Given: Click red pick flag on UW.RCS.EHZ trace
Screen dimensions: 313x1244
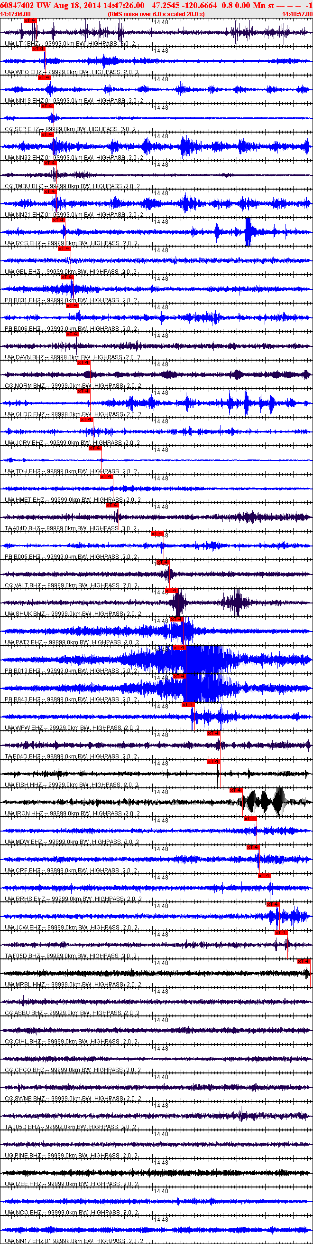Looking at the screenshot, I should pos(58,220).
